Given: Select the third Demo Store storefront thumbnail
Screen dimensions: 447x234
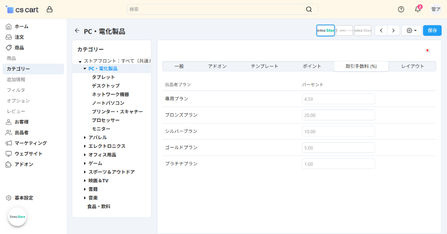Looking at the screenshot, I should pos(363,30).
